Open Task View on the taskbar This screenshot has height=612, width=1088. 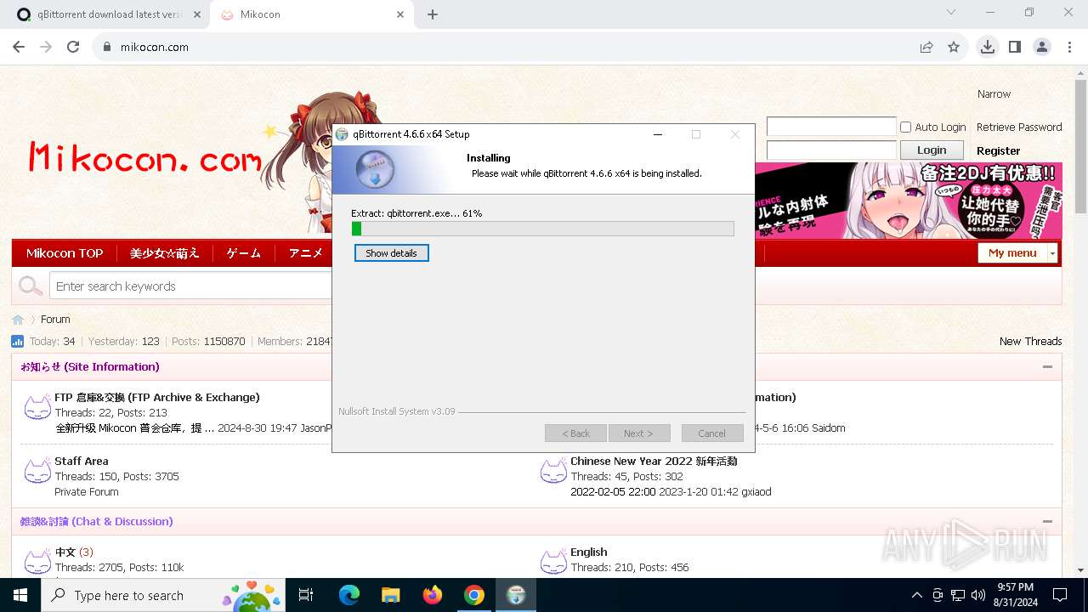[306, 595]
